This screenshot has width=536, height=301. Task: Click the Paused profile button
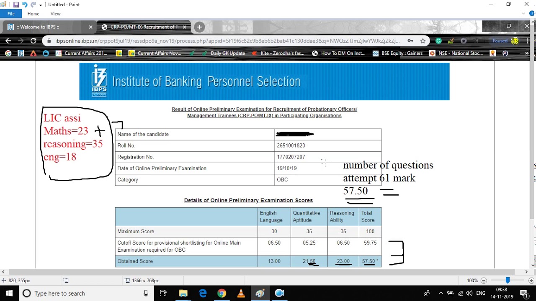click(x=505, y=41)
